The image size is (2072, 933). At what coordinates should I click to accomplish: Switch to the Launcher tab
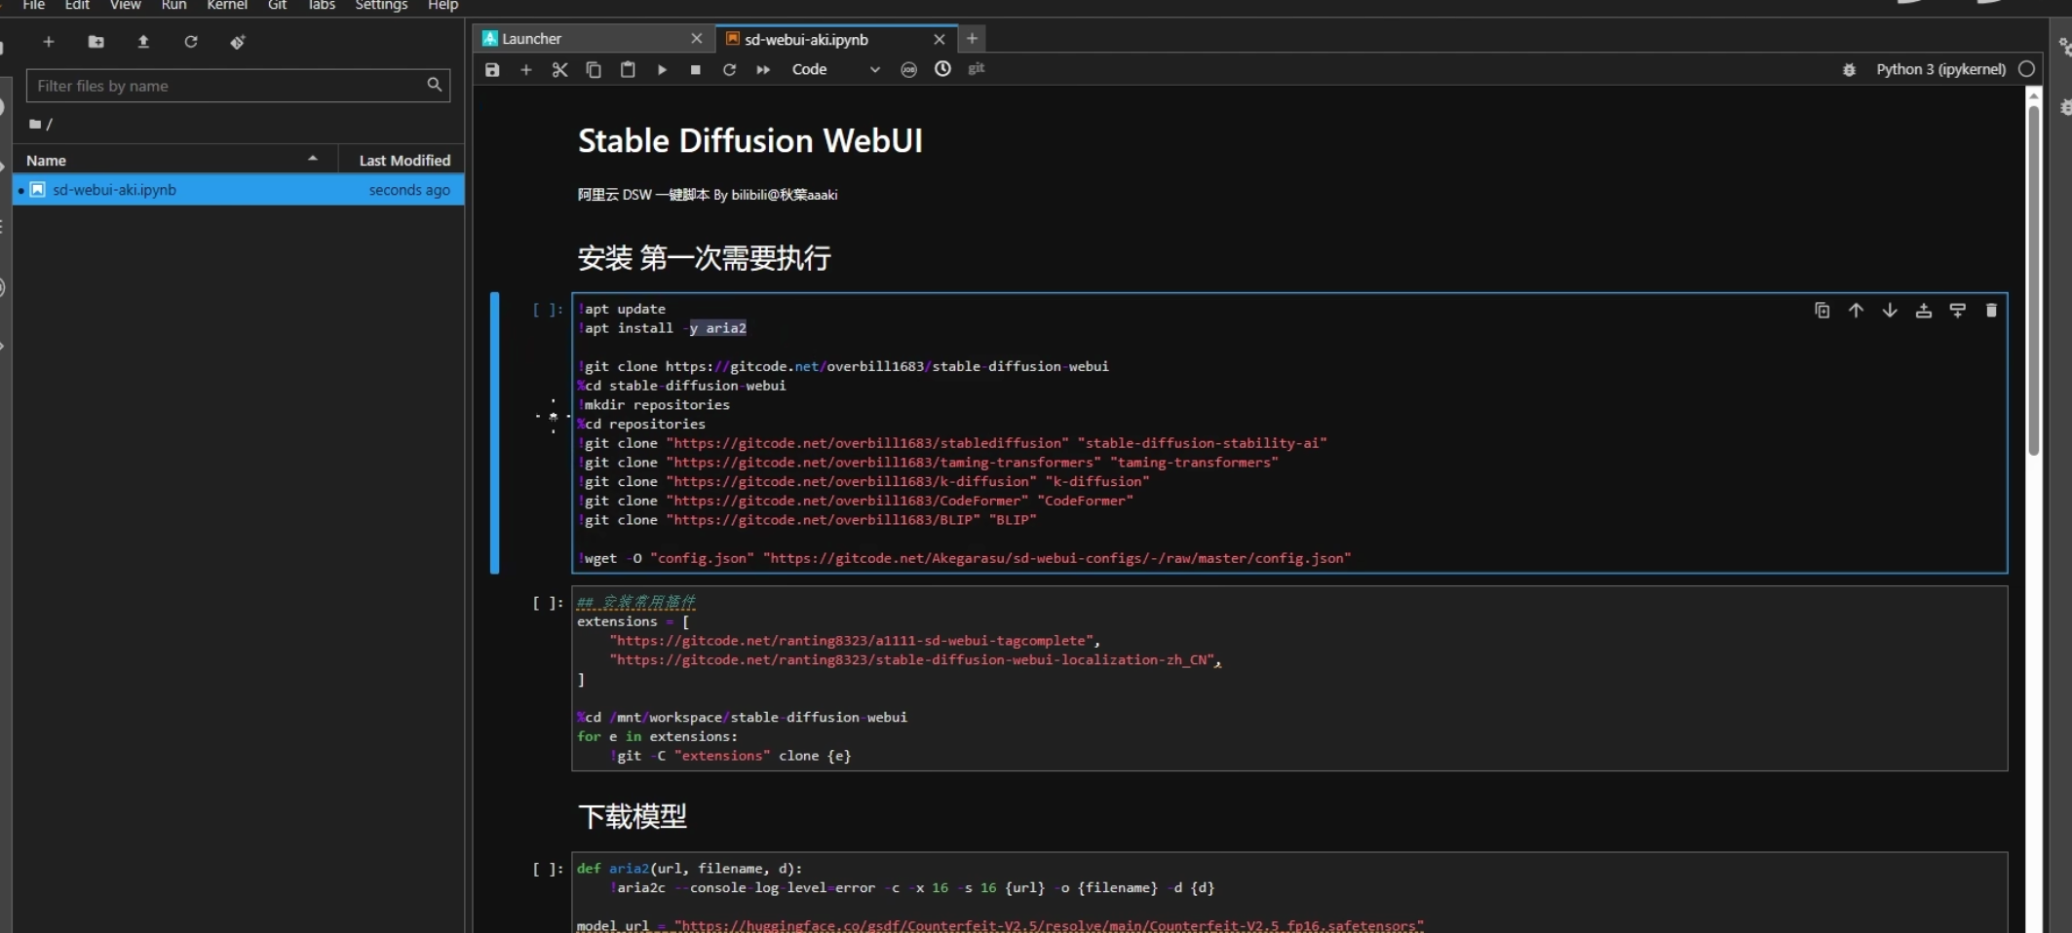593,39
